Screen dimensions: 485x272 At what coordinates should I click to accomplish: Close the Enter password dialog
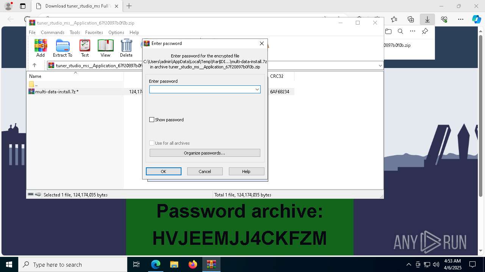click(262, 43)
